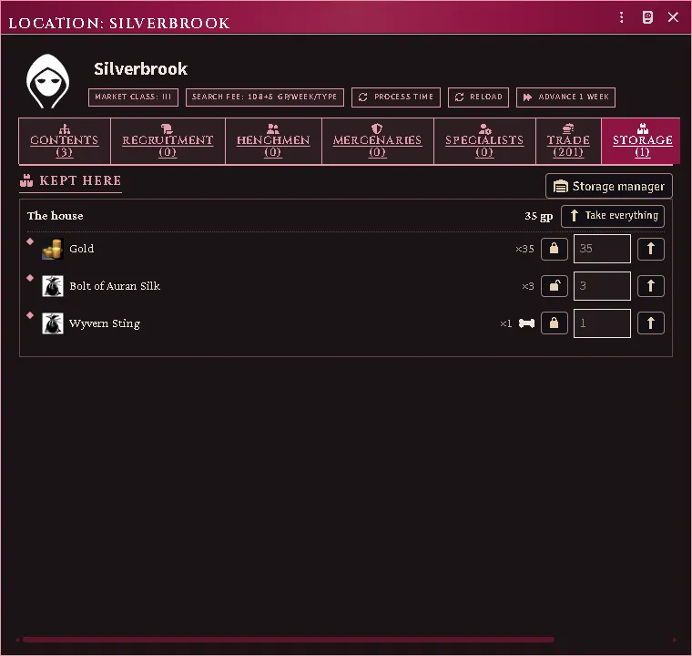Image resolution: width=692 pixels, height=656 pixels.
Task: Click the Market Class III badge
Action: point(133,97)
